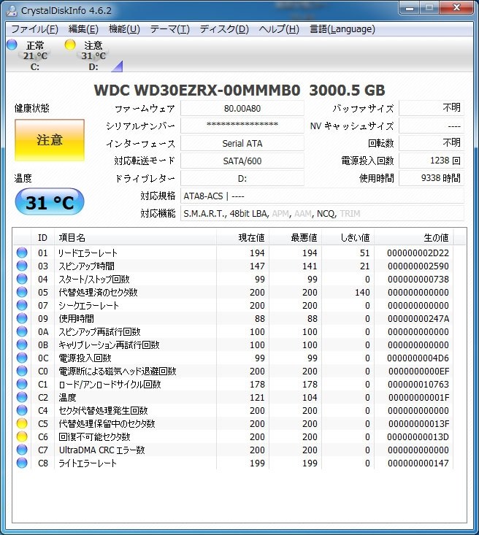The height and width of the screenshot is (535, 479).
Task: Click status icon for C1 ロード/アンロードサイクル回数
Action: [22, 384]
